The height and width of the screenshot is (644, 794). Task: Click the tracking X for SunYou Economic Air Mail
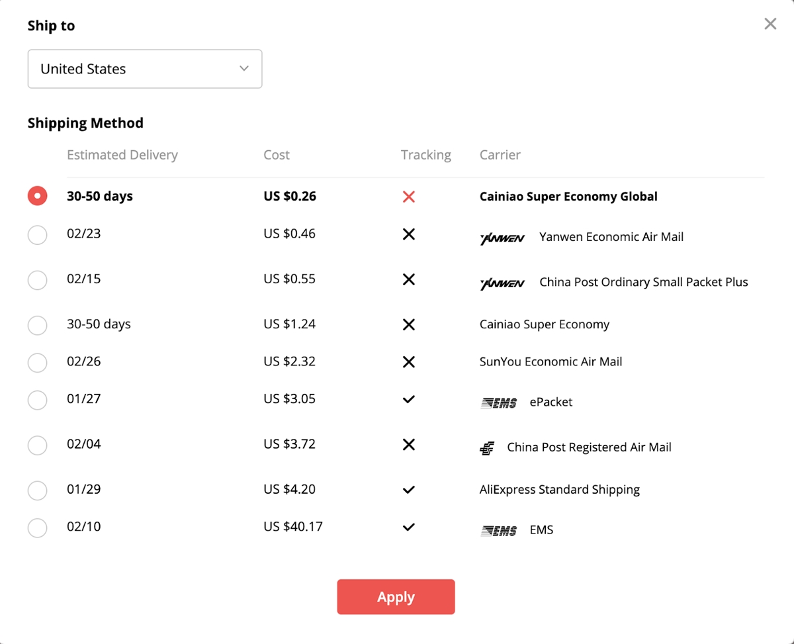pyautogui.click(x=409, y=362)
